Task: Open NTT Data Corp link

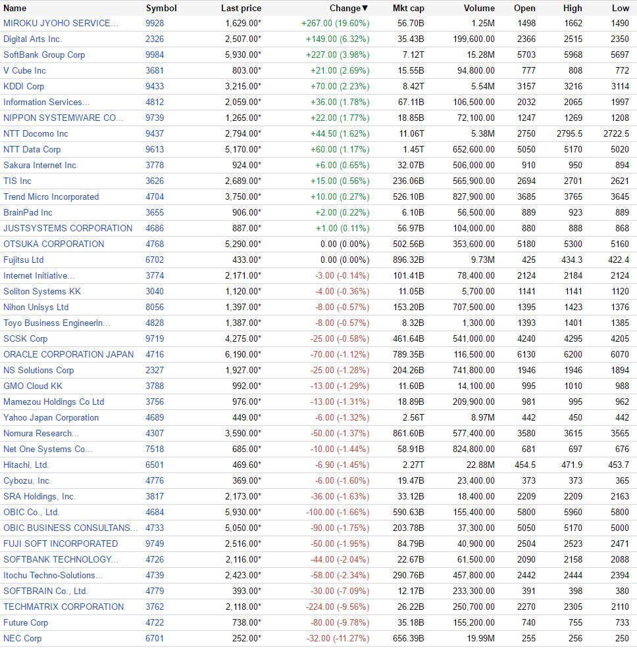Action: [32, 150]
